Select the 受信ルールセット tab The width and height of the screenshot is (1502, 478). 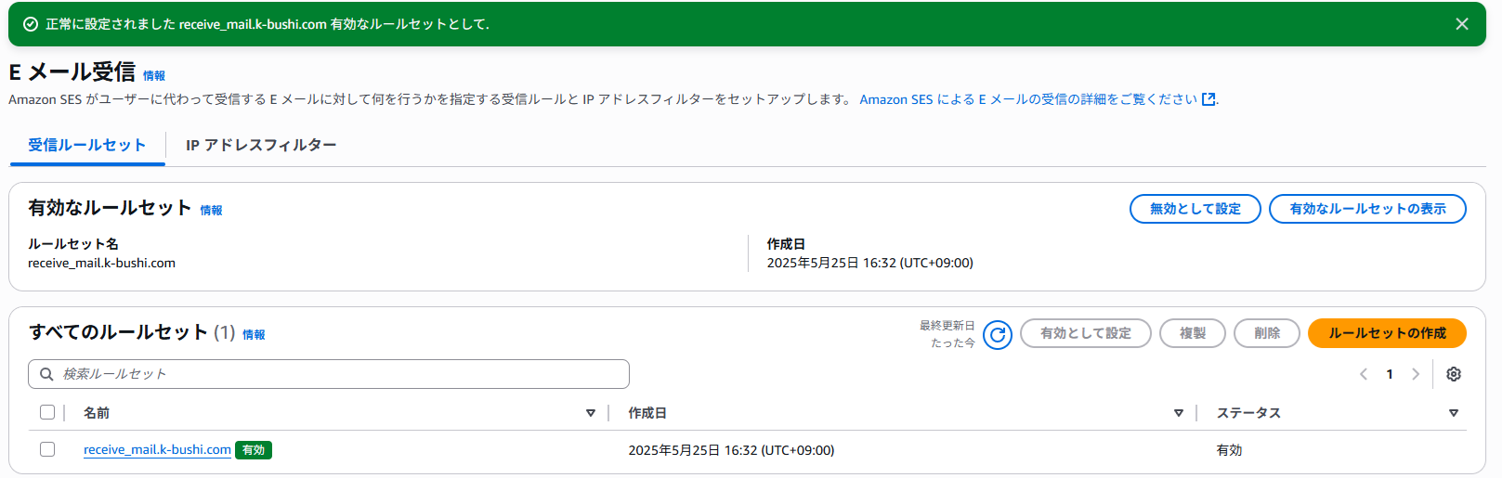click(x=87, y=145)
